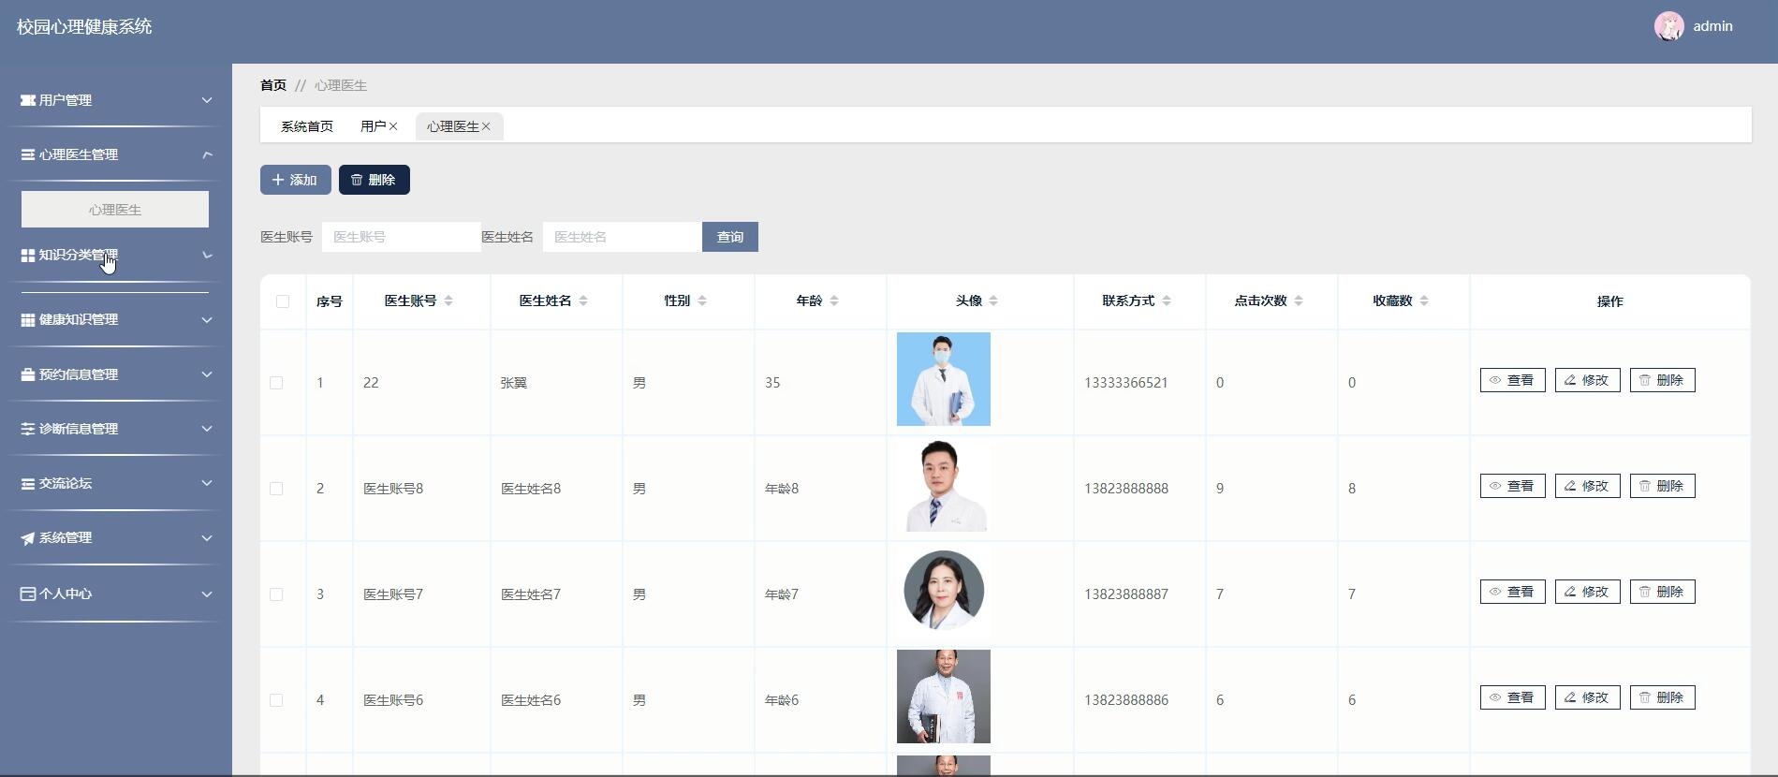
Task: Switch to the 系统首页 tab
Action: pyautogui.click(x=307, y=126)
